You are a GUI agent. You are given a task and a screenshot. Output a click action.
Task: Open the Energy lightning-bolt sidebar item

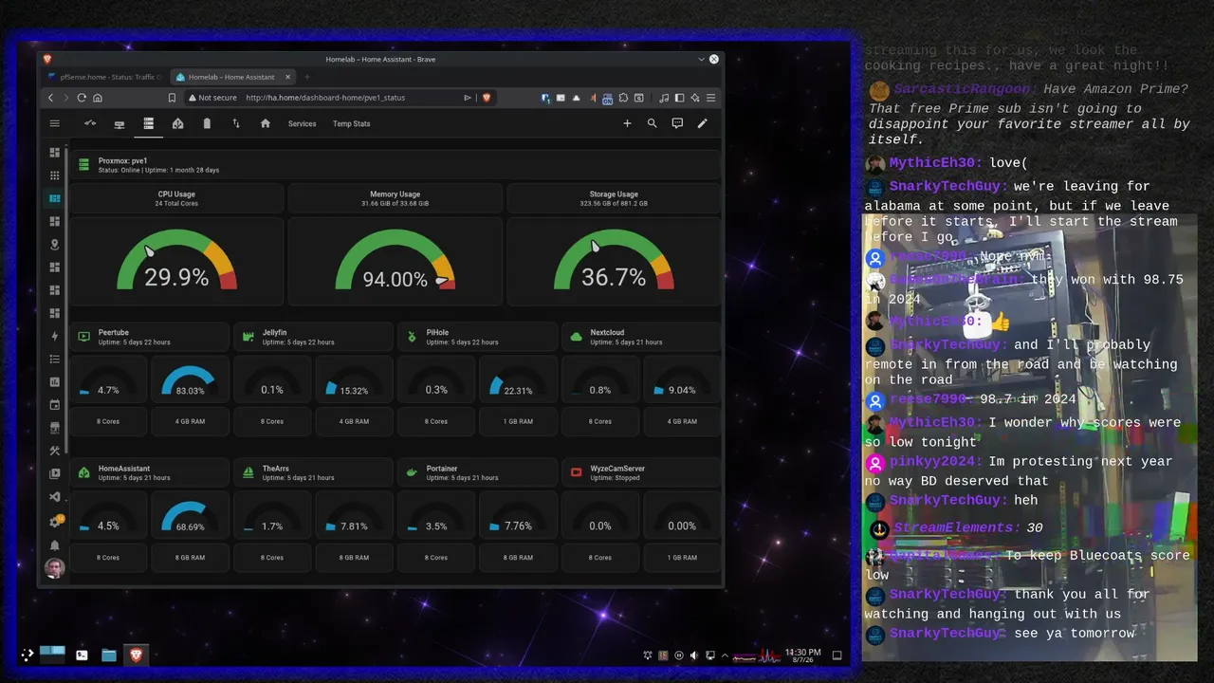tap(54, 336)
